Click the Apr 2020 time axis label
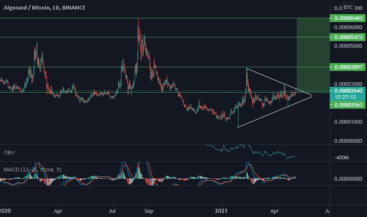The image size is (367, 217). 58,211
